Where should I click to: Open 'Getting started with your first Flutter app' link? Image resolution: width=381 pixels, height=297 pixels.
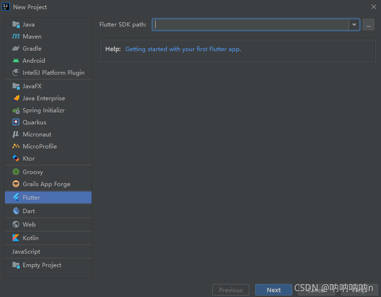[183, 49]
